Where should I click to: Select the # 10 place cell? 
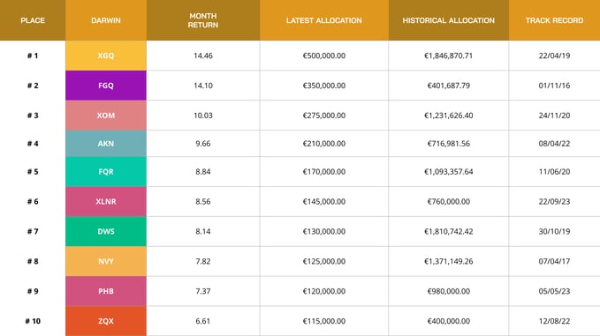[x=33, y=321]
